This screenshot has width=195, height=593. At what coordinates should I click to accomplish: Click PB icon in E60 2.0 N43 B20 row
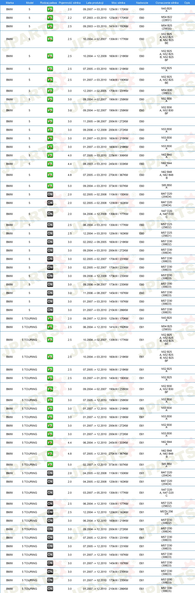50,9
